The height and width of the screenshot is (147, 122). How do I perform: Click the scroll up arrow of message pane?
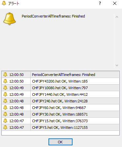[117, 17]
